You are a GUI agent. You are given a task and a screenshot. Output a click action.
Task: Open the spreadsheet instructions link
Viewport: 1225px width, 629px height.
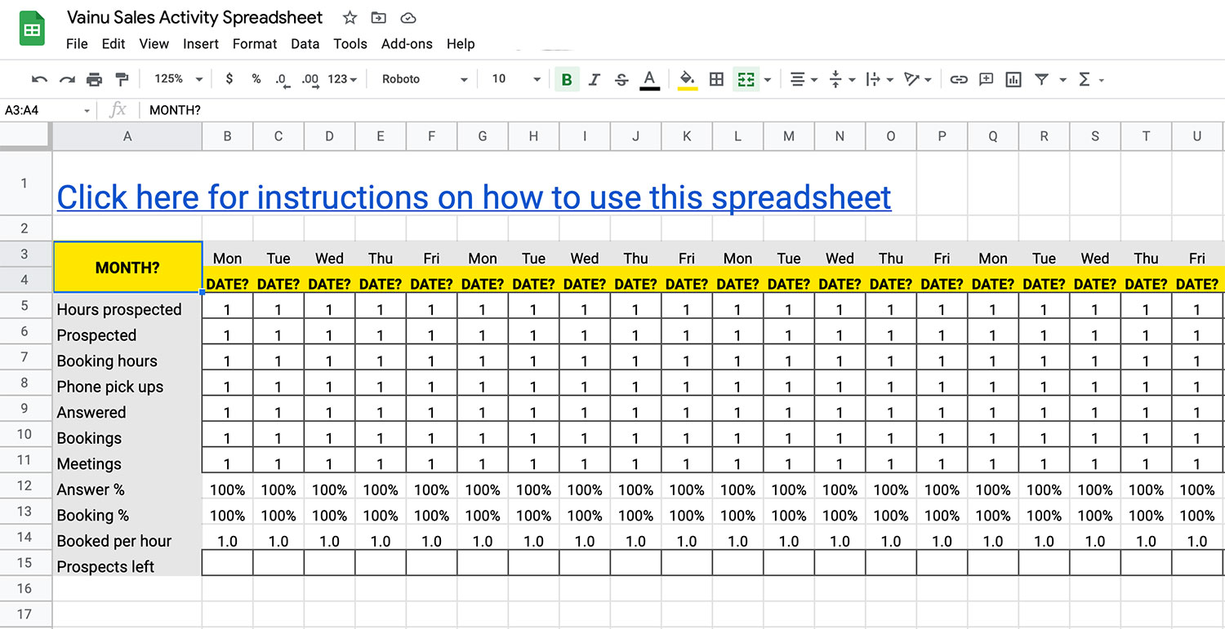point(474,197)
